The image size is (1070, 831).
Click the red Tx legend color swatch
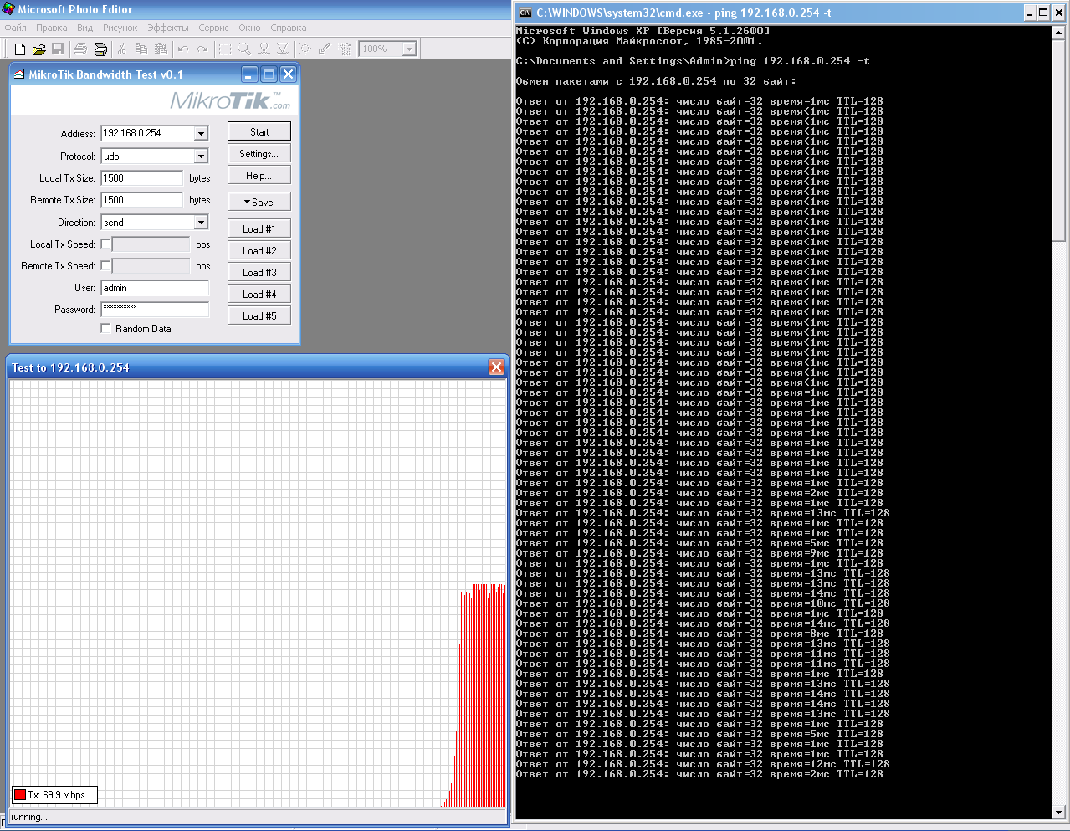click(20, 795)
